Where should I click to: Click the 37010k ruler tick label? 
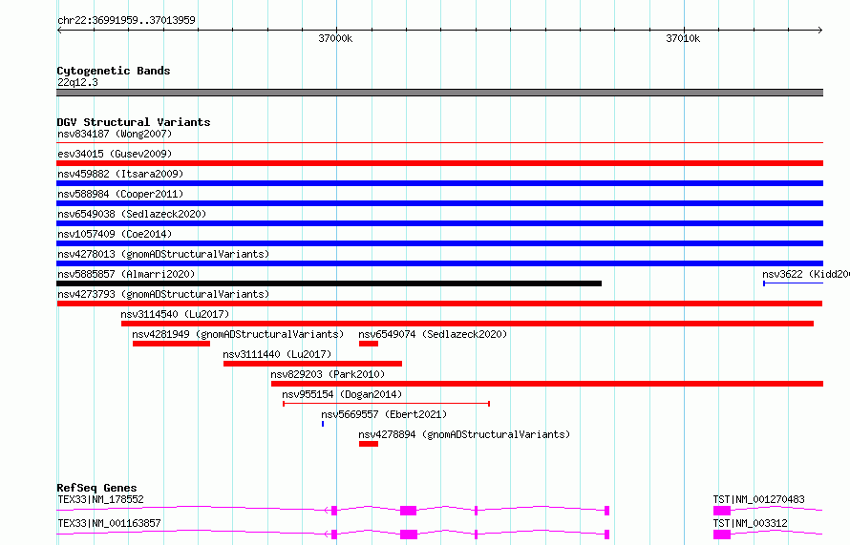(x=683, y=38)
